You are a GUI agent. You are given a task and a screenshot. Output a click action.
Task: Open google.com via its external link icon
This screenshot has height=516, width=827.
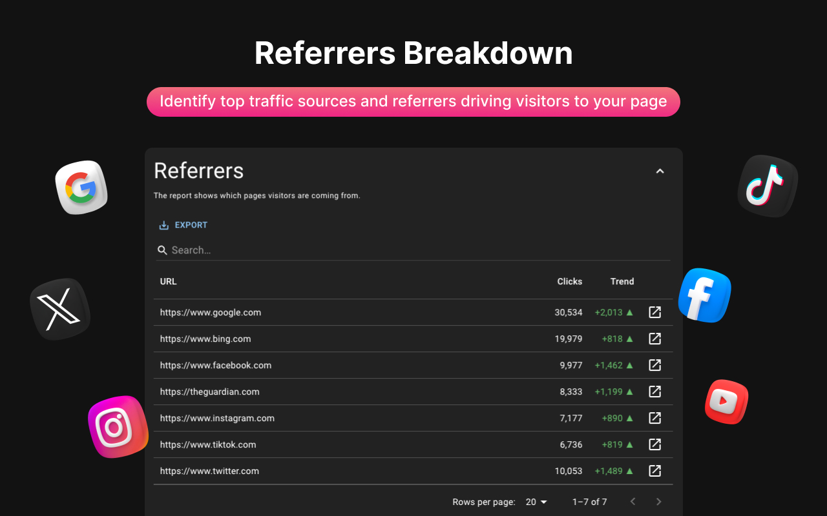pyautogui.click(x=654, y=312)
